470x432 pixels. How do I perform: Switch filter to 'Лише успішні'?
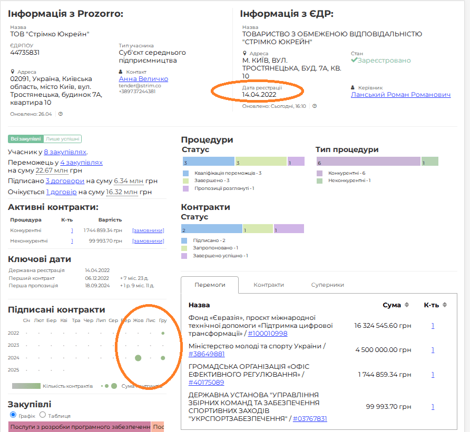coord(63,139)
